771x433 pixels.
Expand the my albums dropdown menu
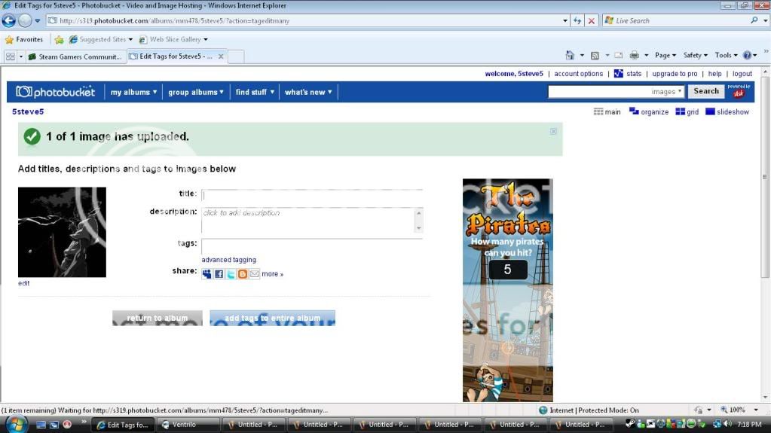click(133, 92)
